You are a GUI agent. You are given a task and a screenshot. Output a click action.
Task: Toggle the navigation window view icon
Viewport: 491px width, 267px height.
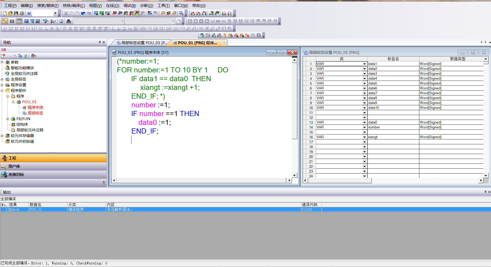tap(5, 21)
